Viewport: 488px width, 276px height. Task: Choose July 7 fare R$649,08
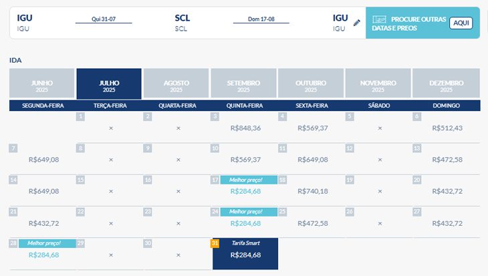(x=43, y=160)
